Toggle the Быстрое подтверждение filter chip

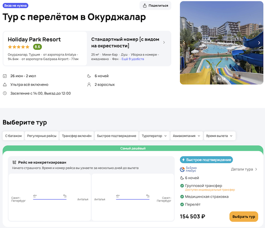[116, 136]
